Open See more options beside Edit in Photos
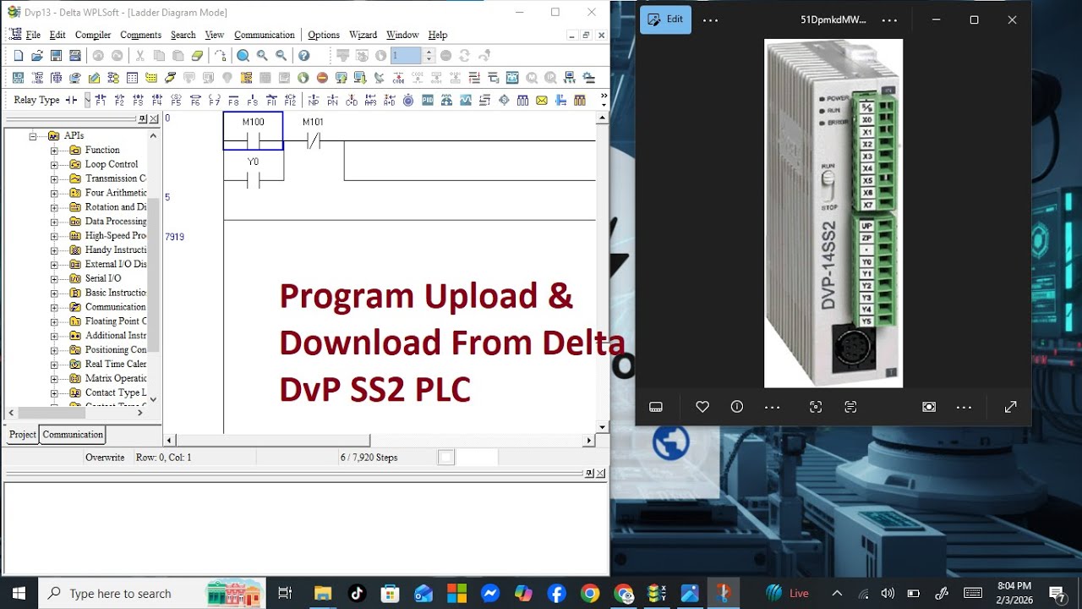Image resolution: width=1082 pixels, height=609 pixels. pos(710,19)
